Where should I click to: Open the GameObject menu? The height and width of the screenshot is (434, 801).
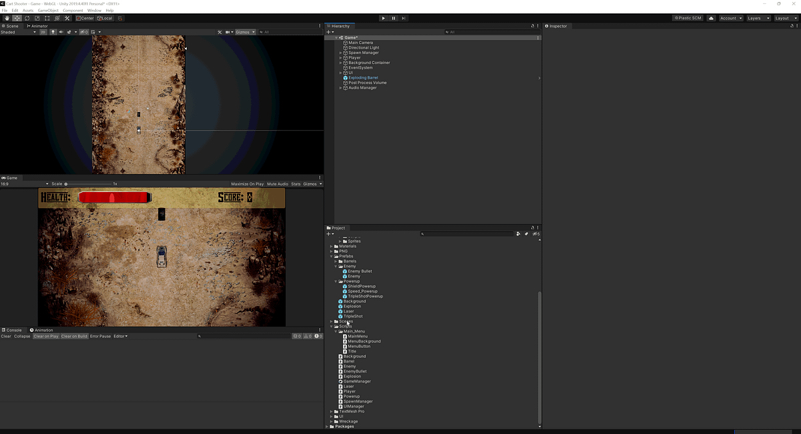click(x=47, y=11)
